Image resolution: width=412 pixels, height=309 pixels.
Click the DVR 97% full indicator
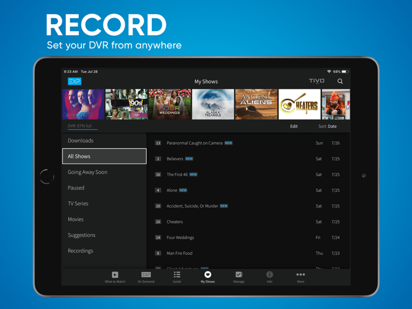tap(79, 126)
